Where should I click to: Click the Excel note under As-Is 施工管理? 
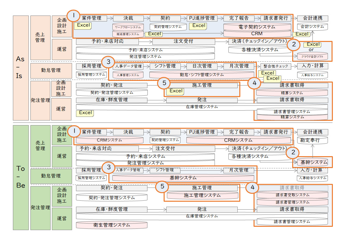tap(176, 91)
